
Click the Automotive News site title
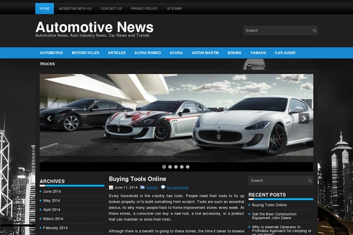click(x=95, y=27)
